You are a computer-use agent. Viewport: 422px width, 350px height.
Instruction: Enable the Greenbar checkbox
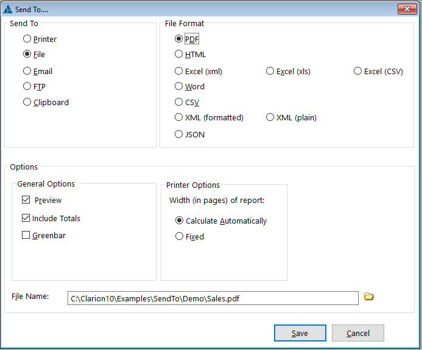(26, 235)
